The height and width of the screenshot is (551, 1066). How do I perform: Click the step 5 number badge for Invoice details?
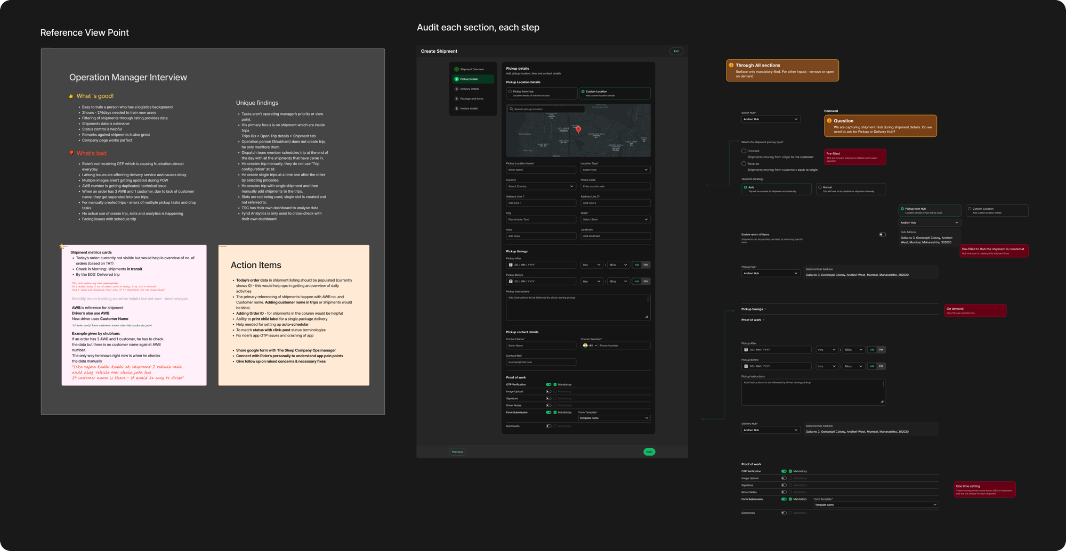(x=457, y=109)
